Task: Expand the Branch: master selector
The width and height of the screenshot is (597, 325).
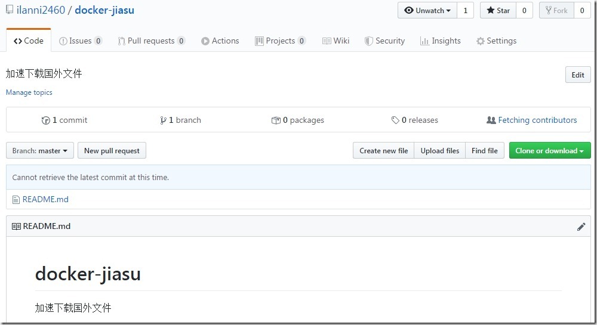Action: click(40, 151)
